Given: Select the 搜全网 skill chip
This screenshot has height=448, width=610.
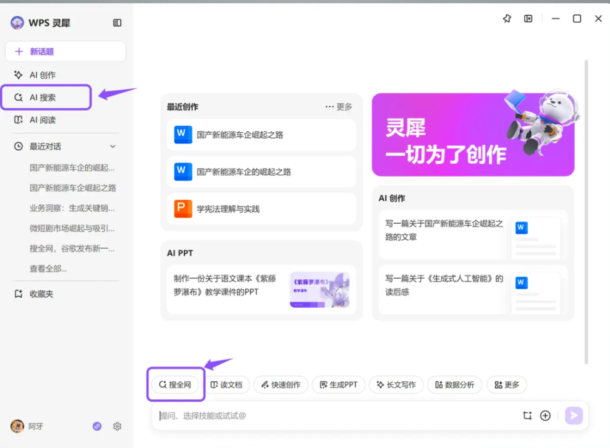Looking at the screenshot, I should pyautogui.click(x=176, y=384).
